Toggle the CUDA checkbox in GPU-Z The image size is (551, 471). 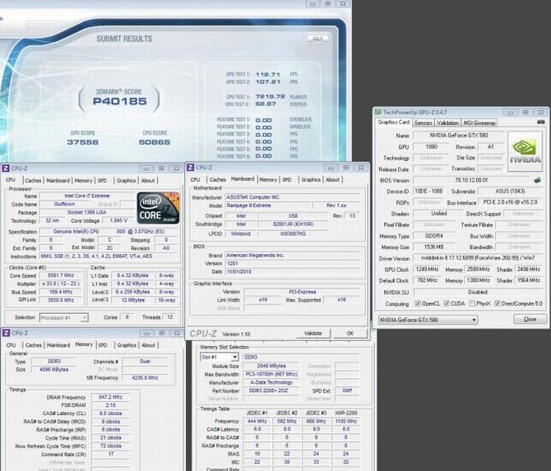pyautogui.click(x=447, y=303)
